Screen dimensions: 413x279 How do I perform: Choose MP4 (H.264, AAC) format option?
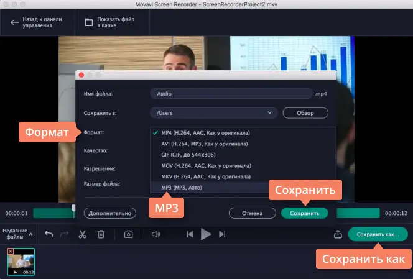point(243,133)
